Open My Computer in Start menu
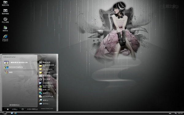 (x=45, y=76)
